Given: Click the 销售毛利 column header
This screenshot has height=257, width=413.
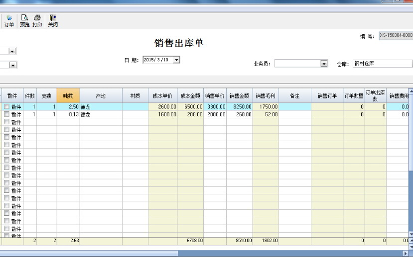Looking at the screenshot, I should coord(266,96).
